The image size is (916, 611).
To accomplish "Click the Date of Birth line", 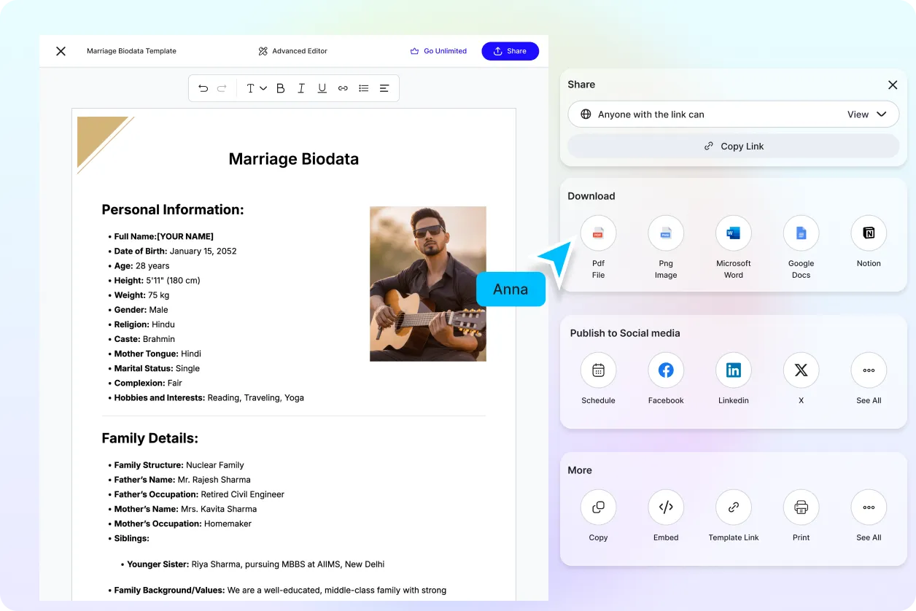I will click(175, 251).
